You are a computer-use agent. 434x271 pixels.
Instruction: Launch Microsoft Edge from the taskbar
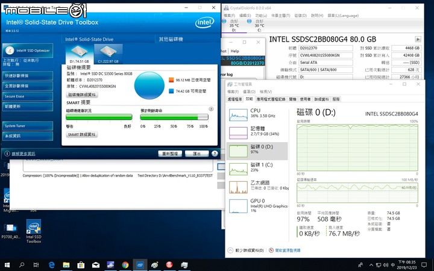click(x=51, y=265)
